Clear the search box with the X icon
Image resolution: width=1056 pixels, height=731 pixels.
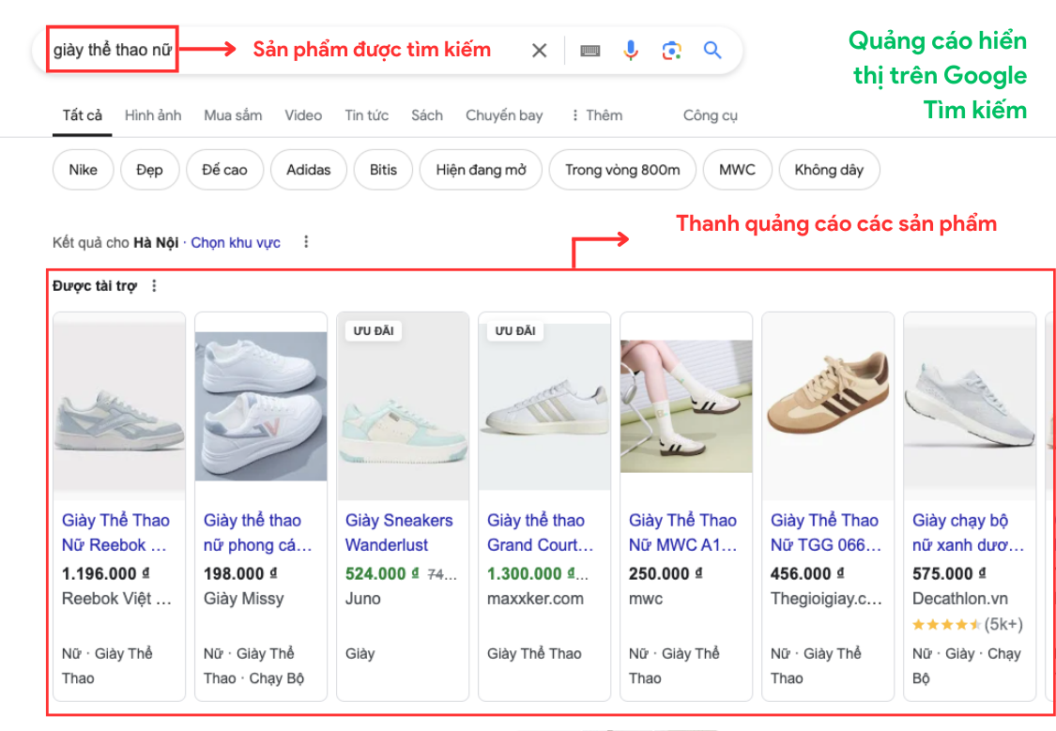pyautogui.click(x=539, y=50)
